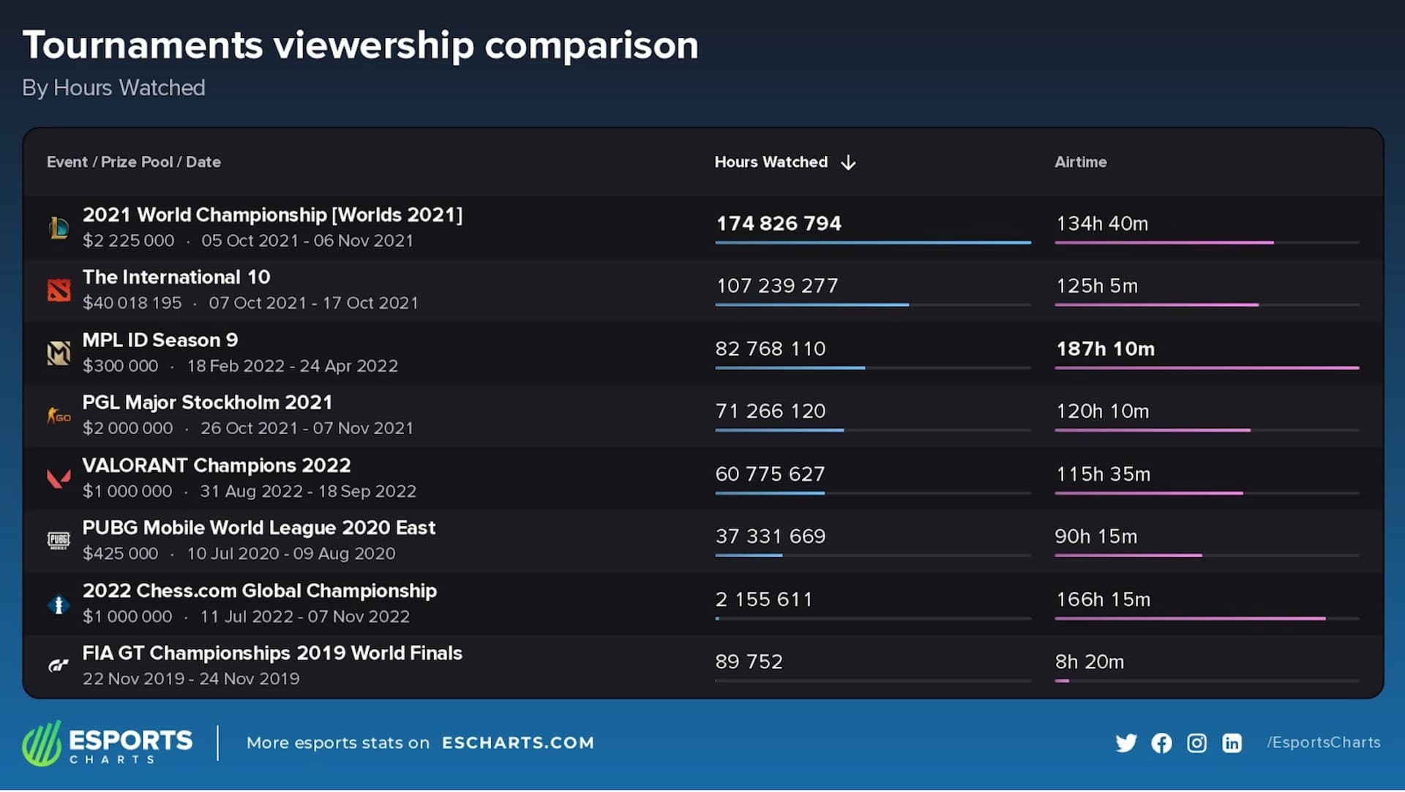This screenshot has width=1405, height=792.
Task: Open The International 10 event
Action: 176,277
